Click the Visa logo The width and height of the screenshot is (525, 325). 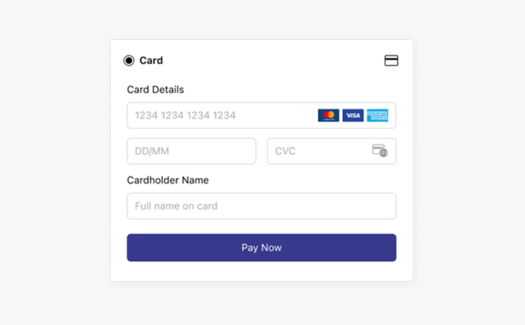tap(353, 116)
